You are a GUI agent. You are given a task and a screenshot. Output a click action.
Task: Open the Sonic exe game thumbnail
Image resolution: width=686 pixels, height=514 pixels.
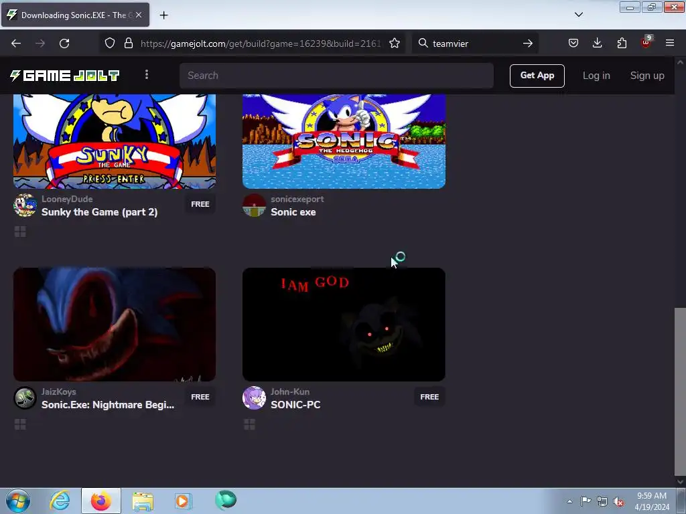[344, 141]
